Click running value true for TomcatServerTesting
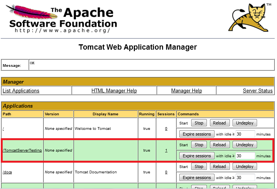The image size is (277, 189). 147,150
